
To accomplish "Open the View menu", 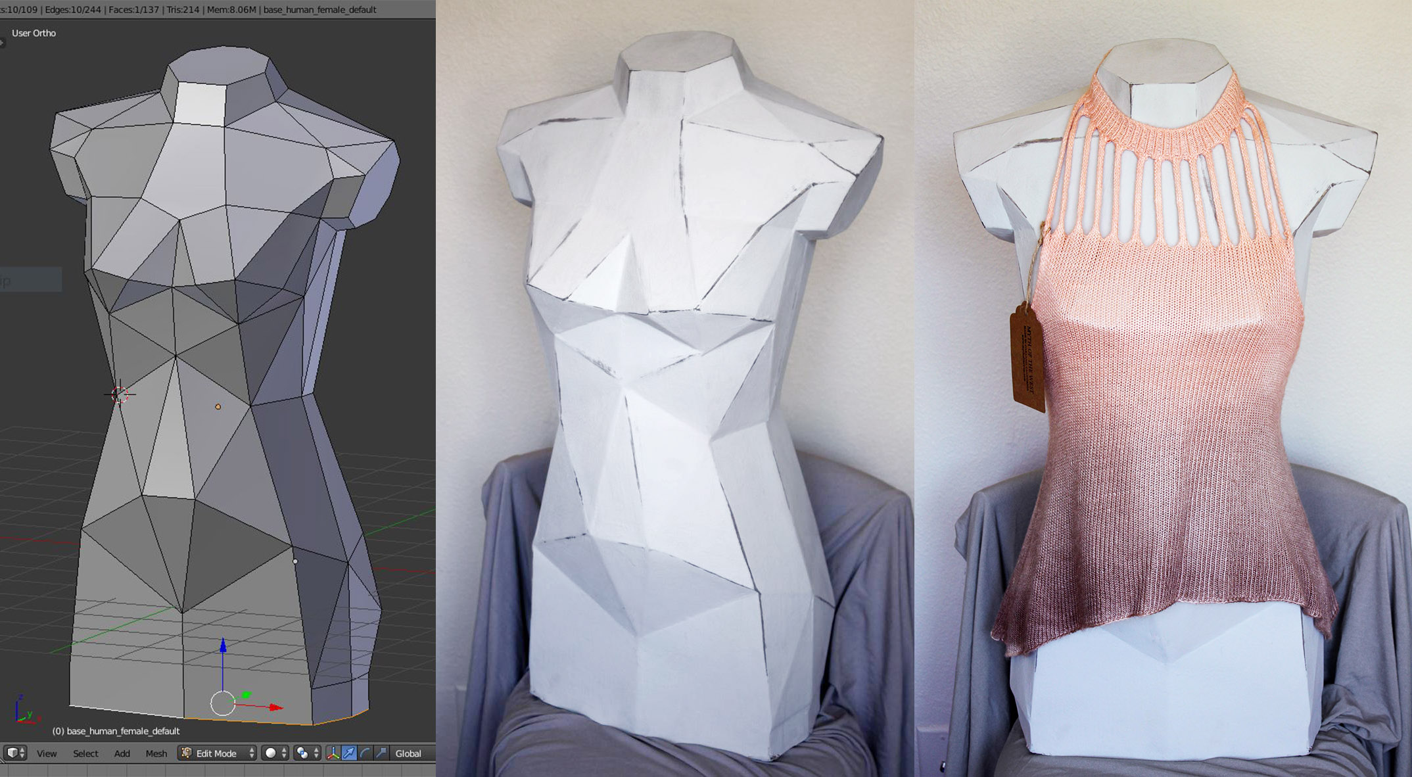I will (x=46, y=753).
